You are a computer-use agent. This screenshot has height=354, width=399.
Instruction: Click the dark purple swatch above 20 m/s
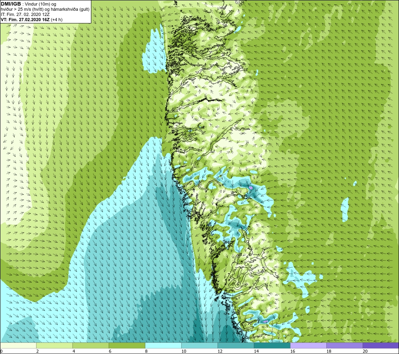(381, 346)
